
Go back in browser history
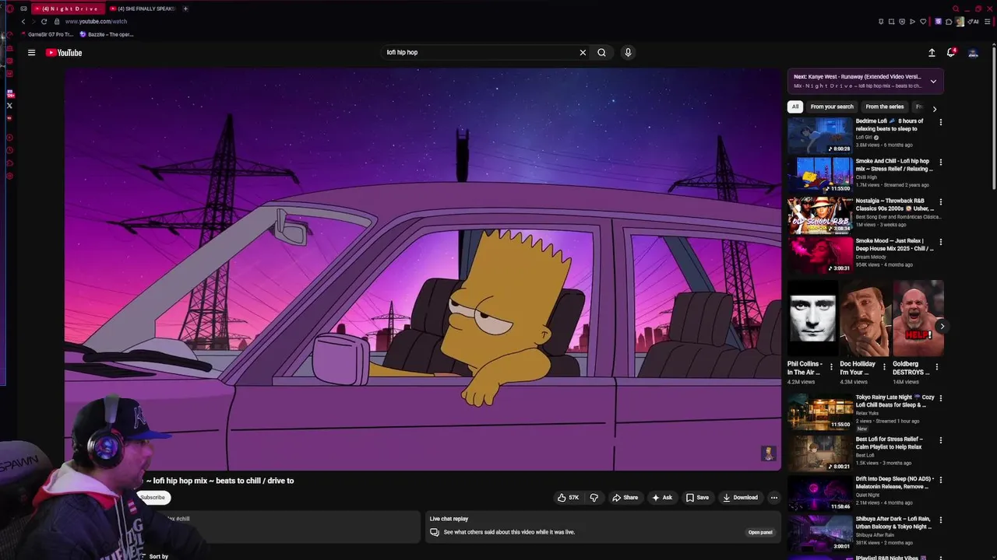click(23, 22)
